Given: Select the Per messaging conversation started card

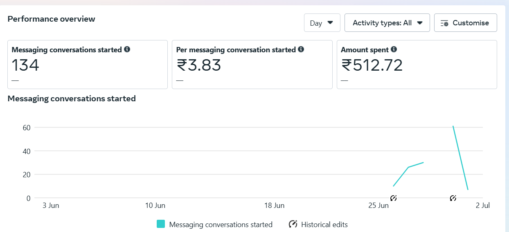Looking at the screenshot, I should 252,65.
